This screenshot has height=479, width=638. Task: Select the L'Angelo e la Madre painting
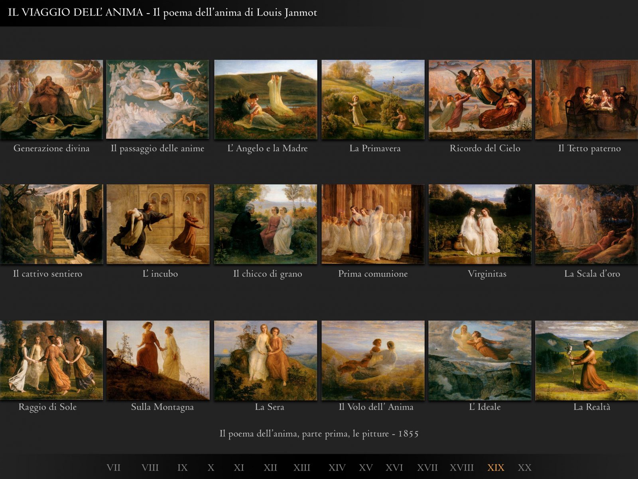tap(266, 100)
